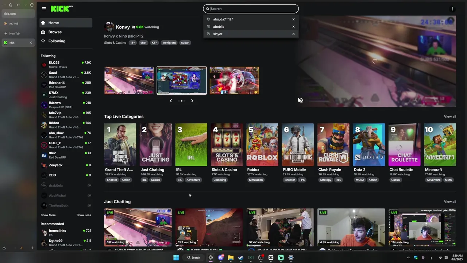
Task: Remove abu_da7m124 from search history
Action: click(293, 19)
